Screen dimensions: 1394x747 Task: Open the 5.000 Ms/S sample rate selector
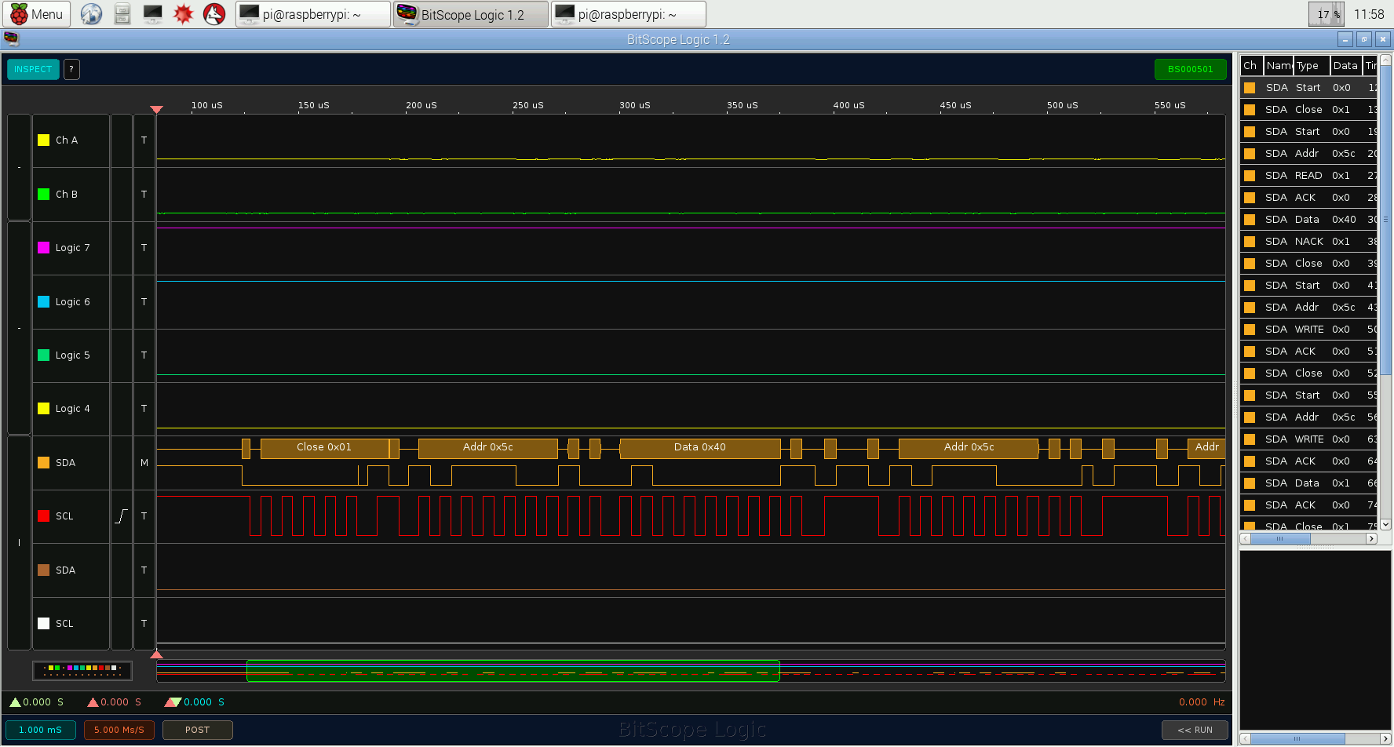click(x=119, y=730)
